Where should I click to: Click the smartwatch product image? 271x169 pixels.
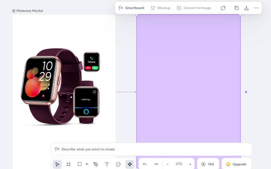[x=61, y=86]
